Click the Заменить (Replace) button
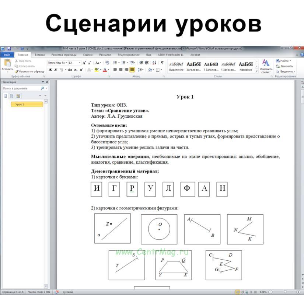The image size is (304, 295). click(284, 66)
